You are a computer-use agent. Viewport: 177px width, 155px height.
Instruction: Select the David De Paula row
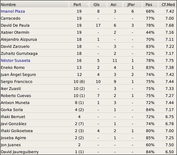point(88,25)
